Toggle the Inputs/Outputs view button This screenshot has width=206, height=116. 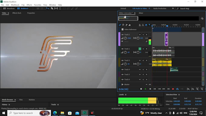120,25
